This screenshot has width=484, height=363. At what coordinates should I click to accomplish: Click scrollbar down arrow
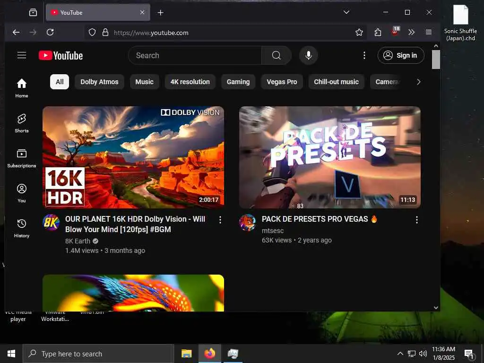pyautogui.click(x=436, y=307)
